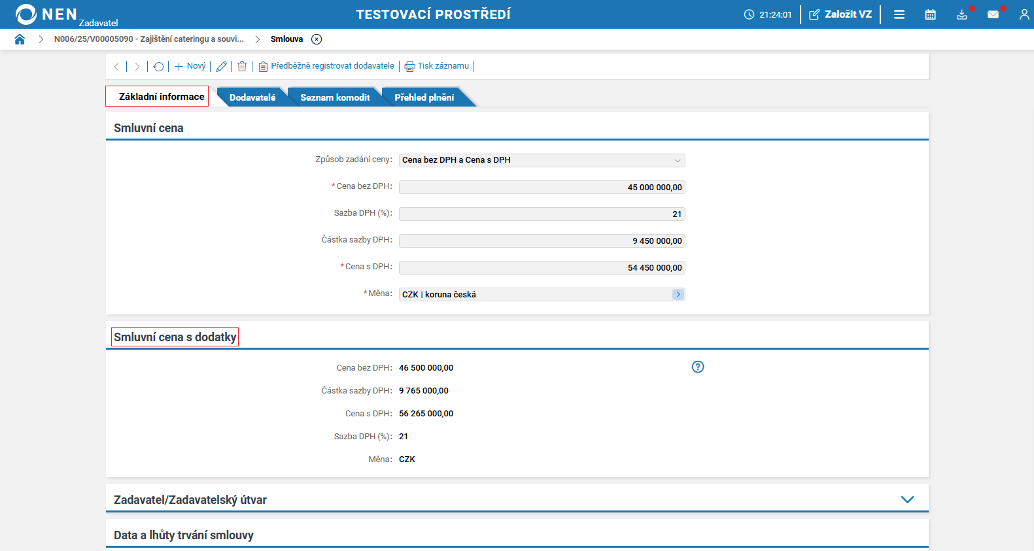Click the refresh record icon
Image resolution: width=1034 pixels, height=551 pixels.
158,67
